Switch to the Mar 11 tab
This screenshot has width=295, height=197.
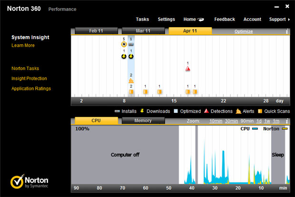pos(143,30)
